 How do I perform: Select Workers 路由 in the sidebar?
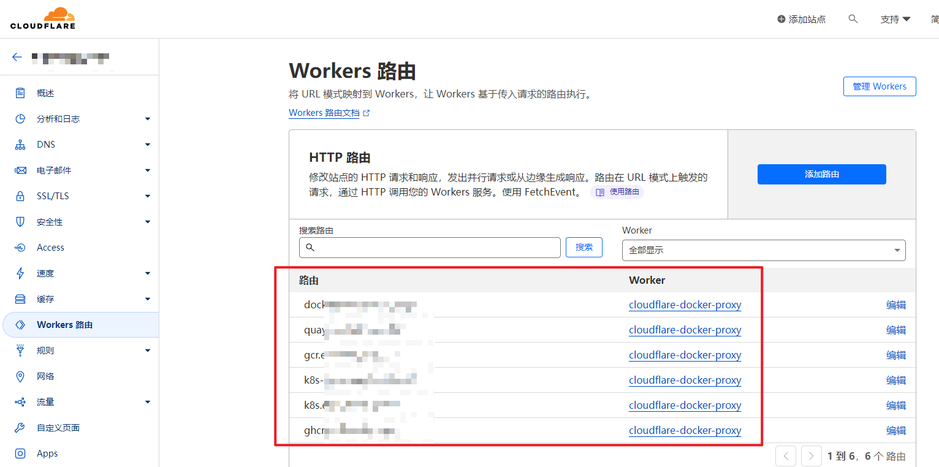(80, 325)
